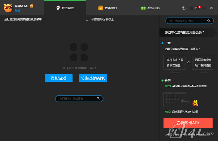
Task: Click the sidebar search magnifier icon
Action: (x=209, y=21)
